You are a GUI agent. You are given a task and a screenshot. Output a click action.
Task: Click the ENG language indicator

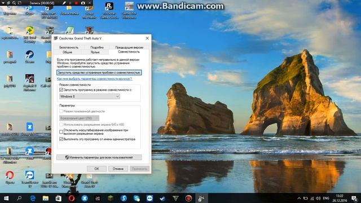click(x=326, y=198)
